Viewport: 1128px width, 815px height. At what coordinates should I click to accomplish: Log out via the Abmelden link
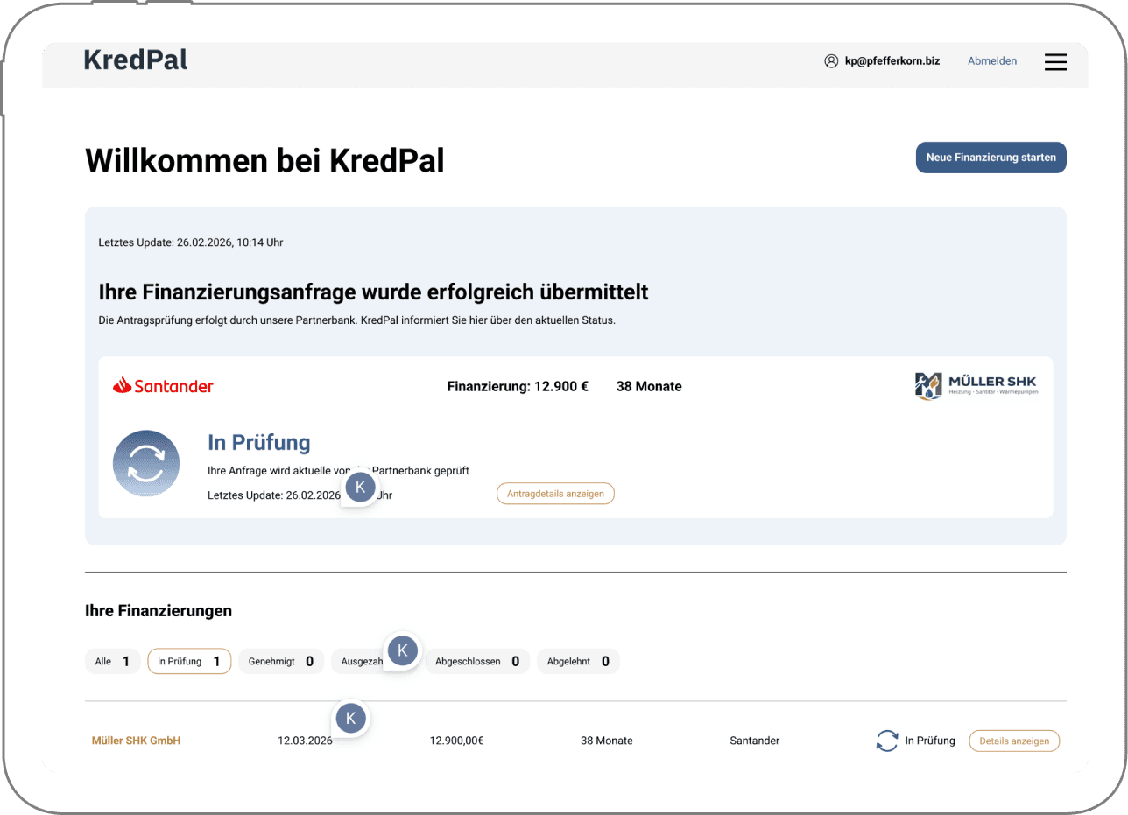[992, 61]
